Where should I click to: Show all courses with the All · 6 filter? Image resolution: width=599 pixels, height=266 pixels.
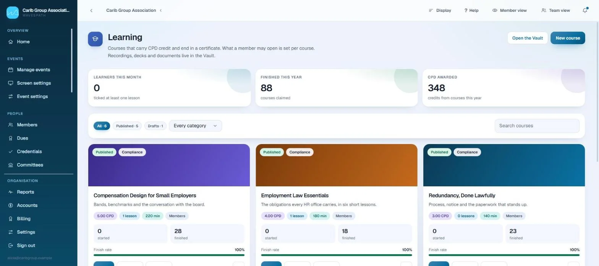click(102, 126)
